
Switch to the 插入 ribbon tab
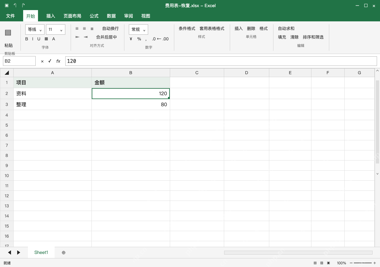pyautogui.click(x=51, y=16)
